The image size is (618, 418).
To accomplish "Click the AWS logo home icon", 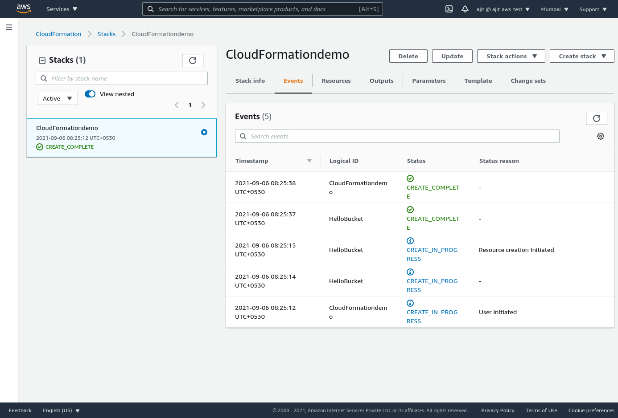I will (x=23, y=9).
